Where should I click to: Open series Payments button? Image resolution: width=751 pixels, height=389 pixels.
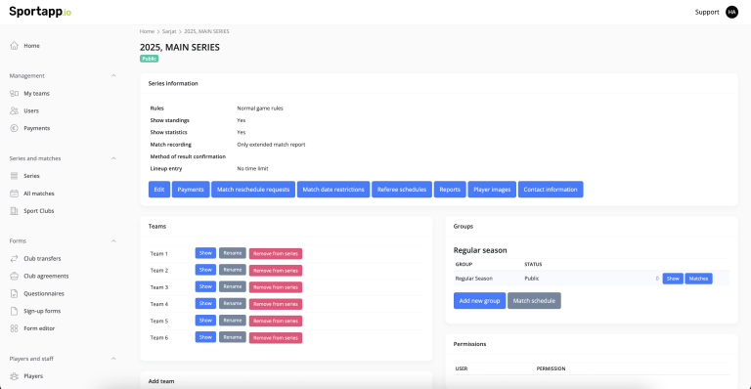point(191,190)
